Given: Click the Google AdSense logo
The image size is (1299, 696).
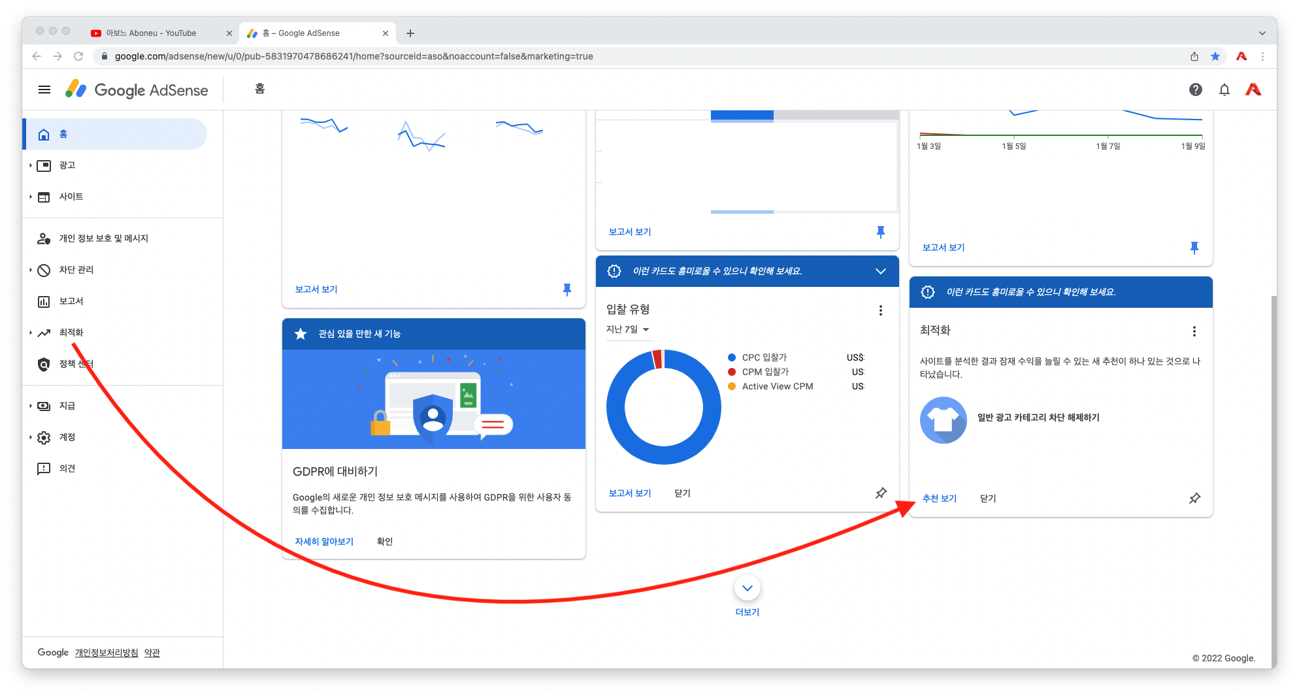Looking at the screenshot, I should click(x=137, y=90).
